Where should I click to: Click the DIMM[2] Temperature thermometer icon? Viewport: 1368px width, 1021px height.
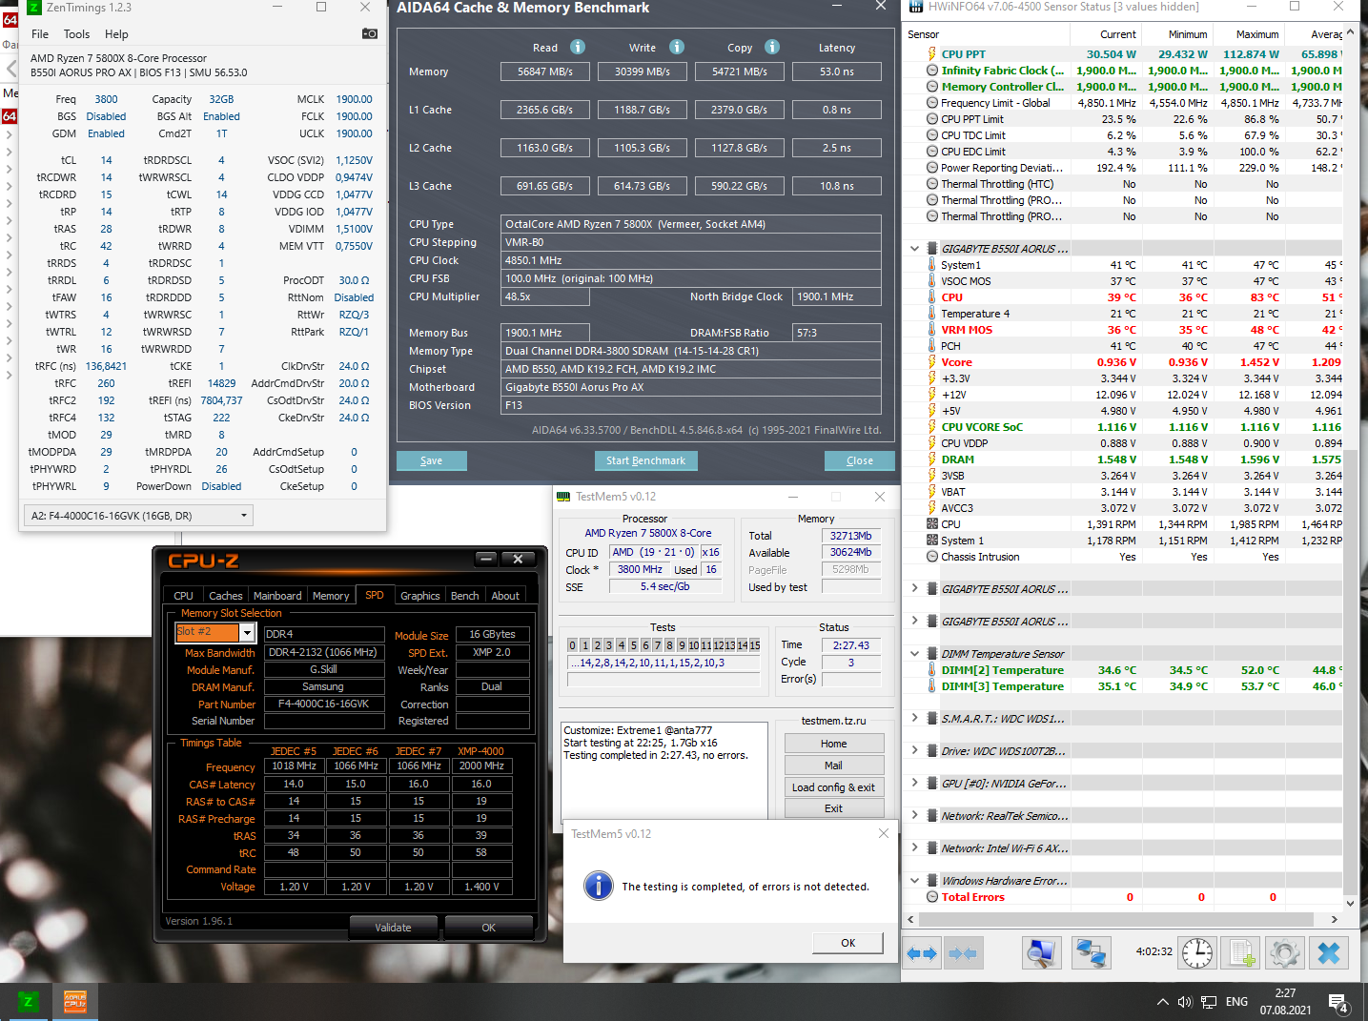coord(932,670)
